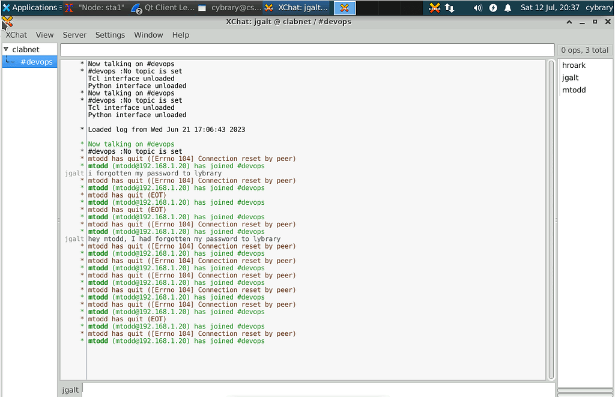
Task: Open the notification bell in the panel
Action: point(508,8)
